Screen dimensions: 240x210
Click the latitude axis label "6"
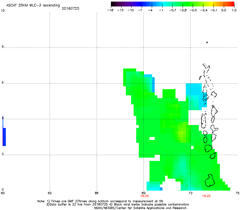[x=3, y=82]
